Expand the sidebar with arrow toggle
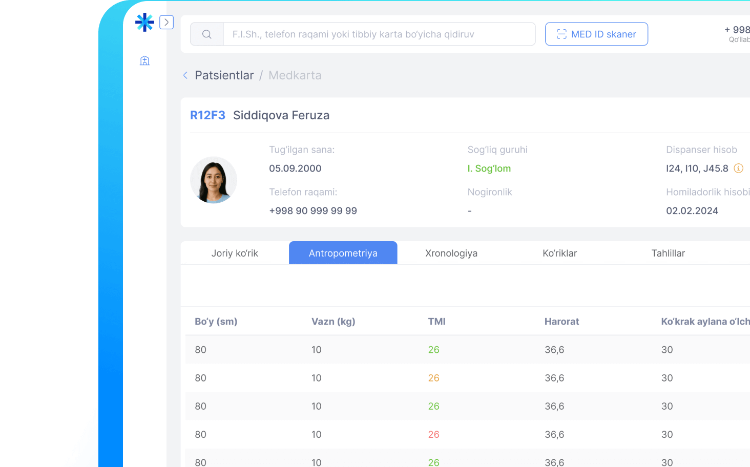The image size is (750, 467). pyautogui.click(x=166, y=22)
